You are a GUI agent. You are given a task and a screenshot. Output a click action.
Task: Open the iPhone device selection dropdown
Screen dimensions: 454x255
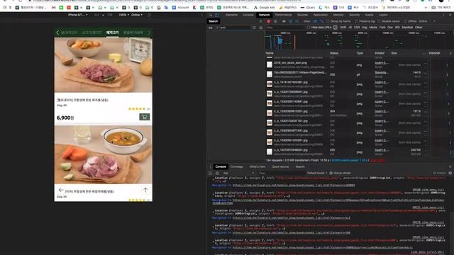click(77, 15)
